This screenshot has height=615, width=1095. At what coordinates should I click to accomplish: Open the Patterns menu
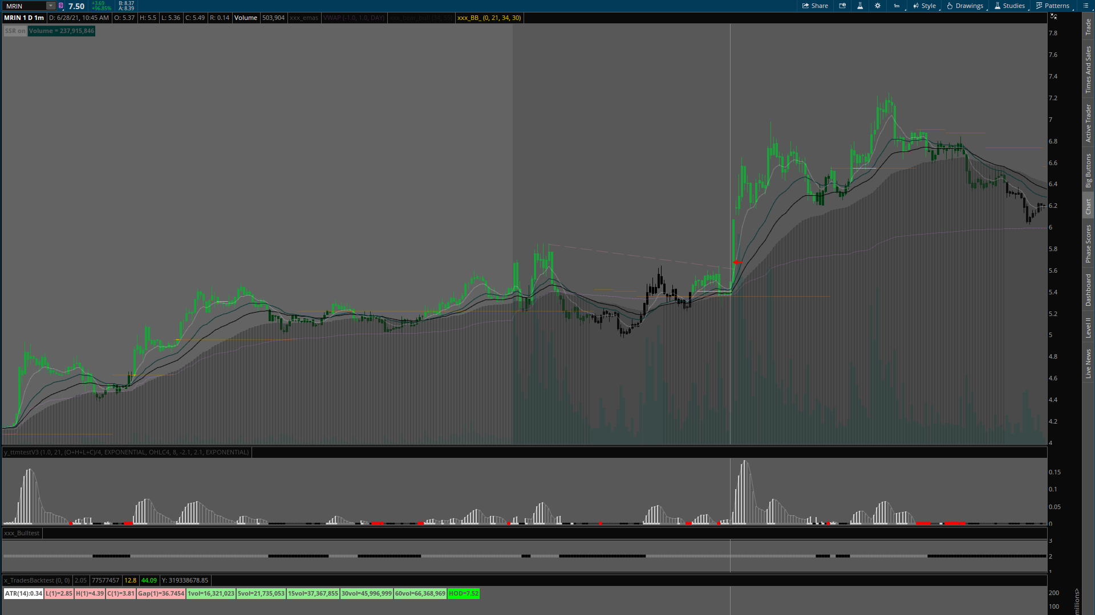click(1053, 6)
